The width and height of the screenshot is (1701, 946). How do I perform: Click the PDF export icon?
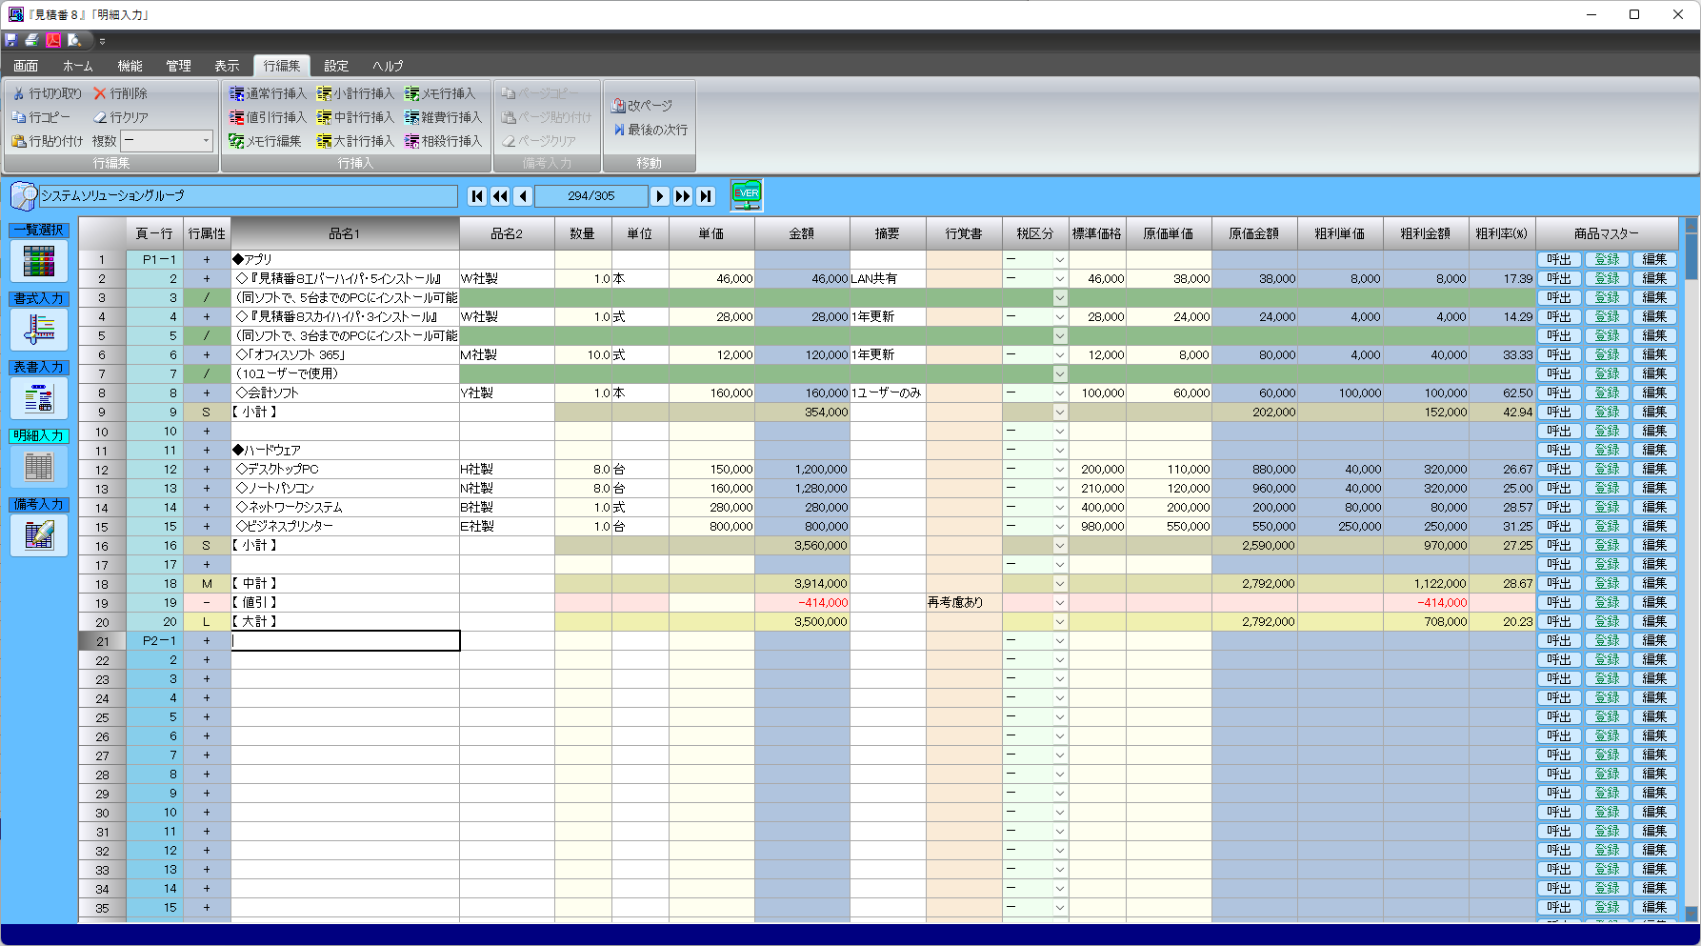pos(52,40)
